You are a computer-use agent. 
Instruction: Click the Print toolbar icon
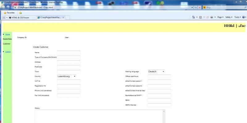coord(212,17)
